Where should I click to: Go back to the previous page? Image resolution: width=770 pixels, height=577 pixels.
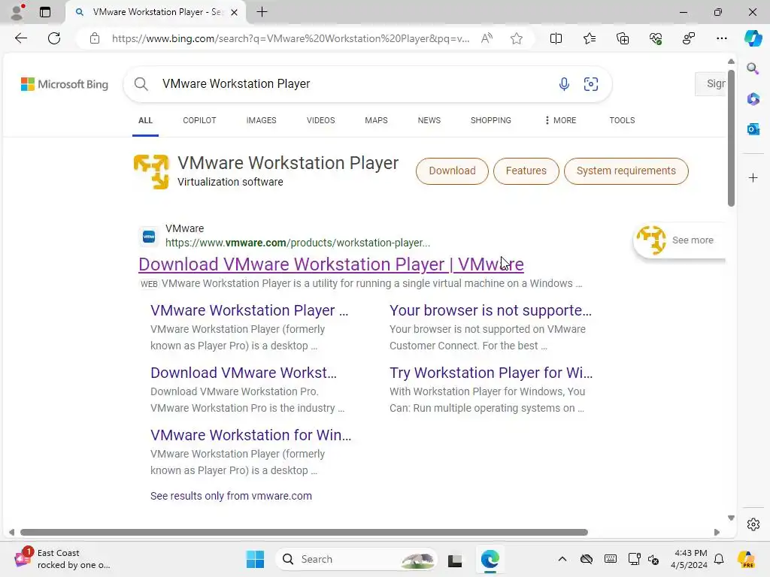pos(20,38)
